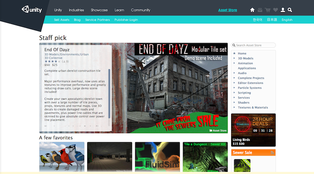
Task: Expand the Textures & Materials arrow
Action: (234, 107)
